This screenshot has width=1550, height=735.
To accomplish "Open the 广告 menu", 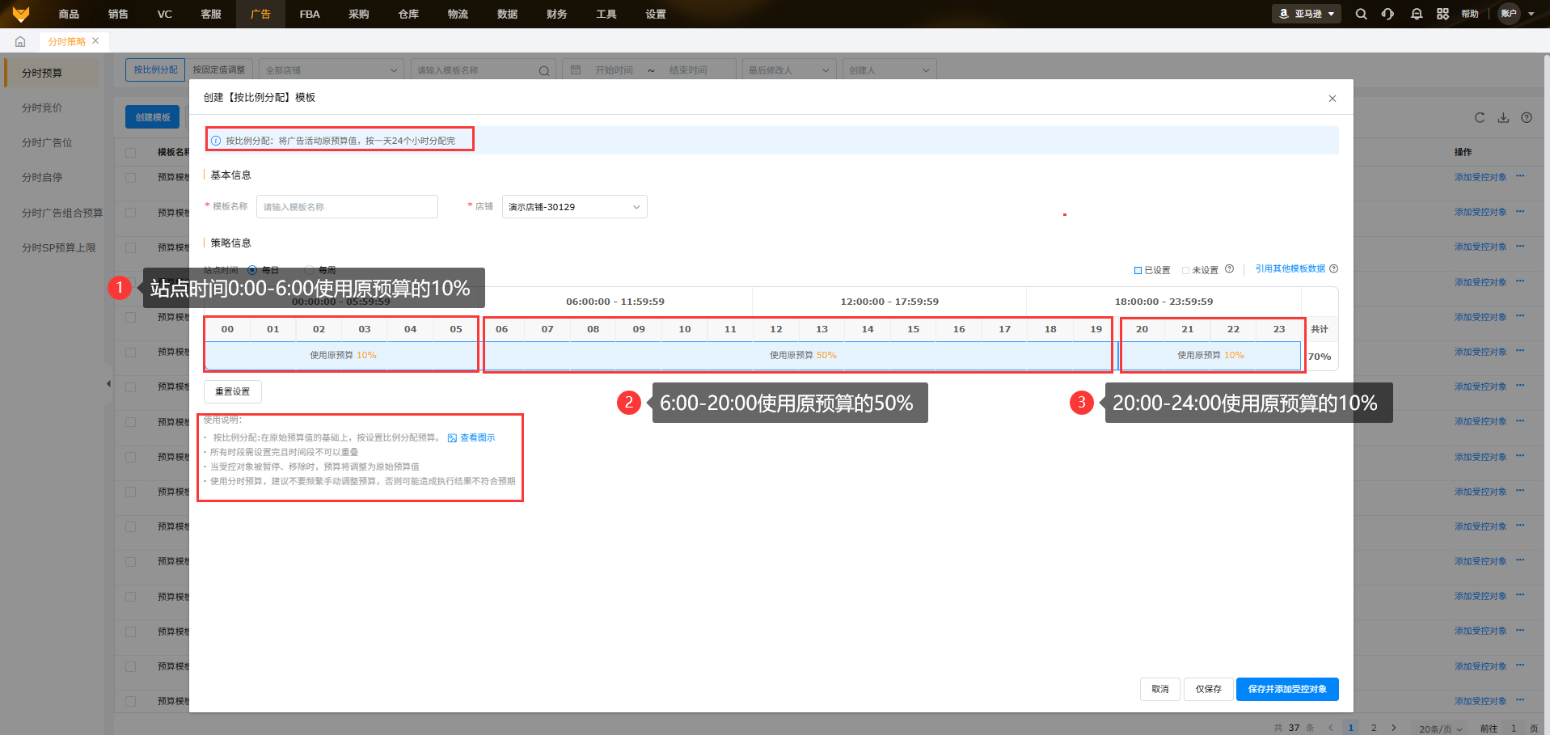I will 260,14.
